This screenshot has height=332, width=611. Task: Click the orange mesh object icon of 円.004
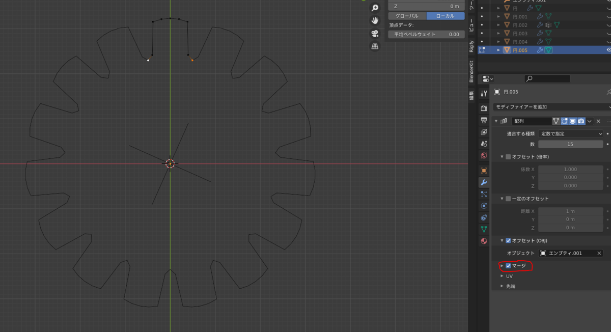tap(507, 42)
